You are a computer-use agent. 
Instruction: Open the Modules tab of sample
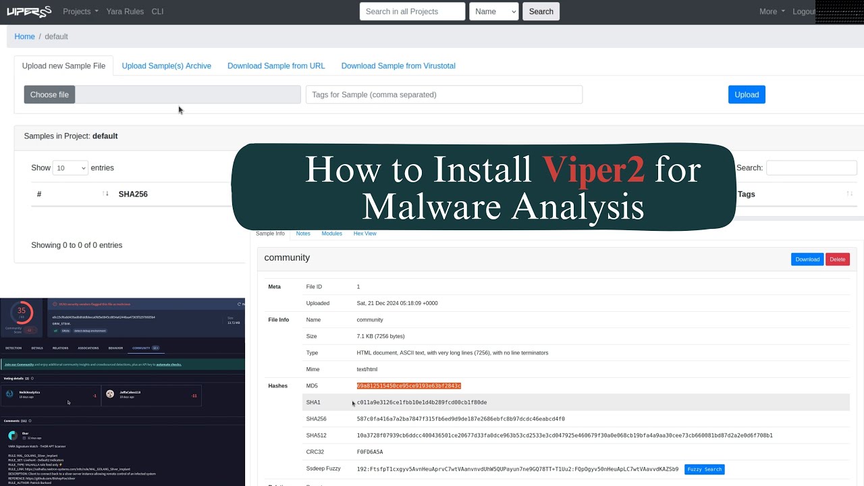(331, 234)
